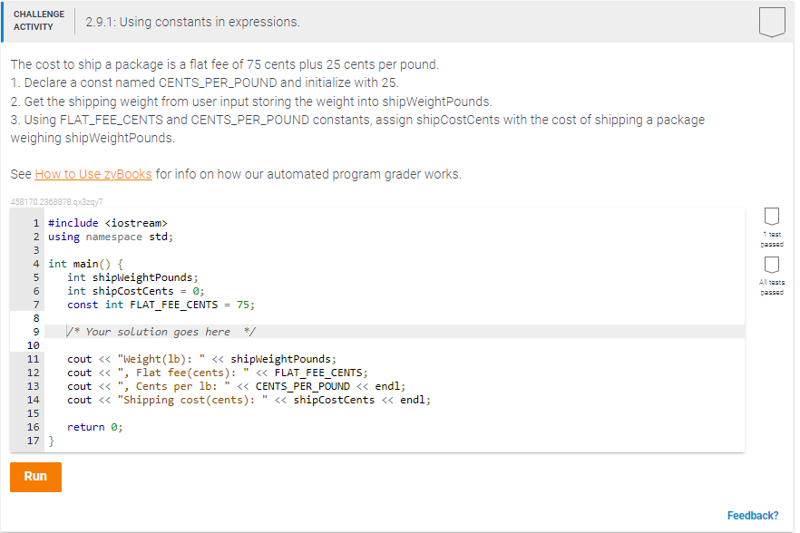Click the shield above '1 test passed' label

[772, 216]
